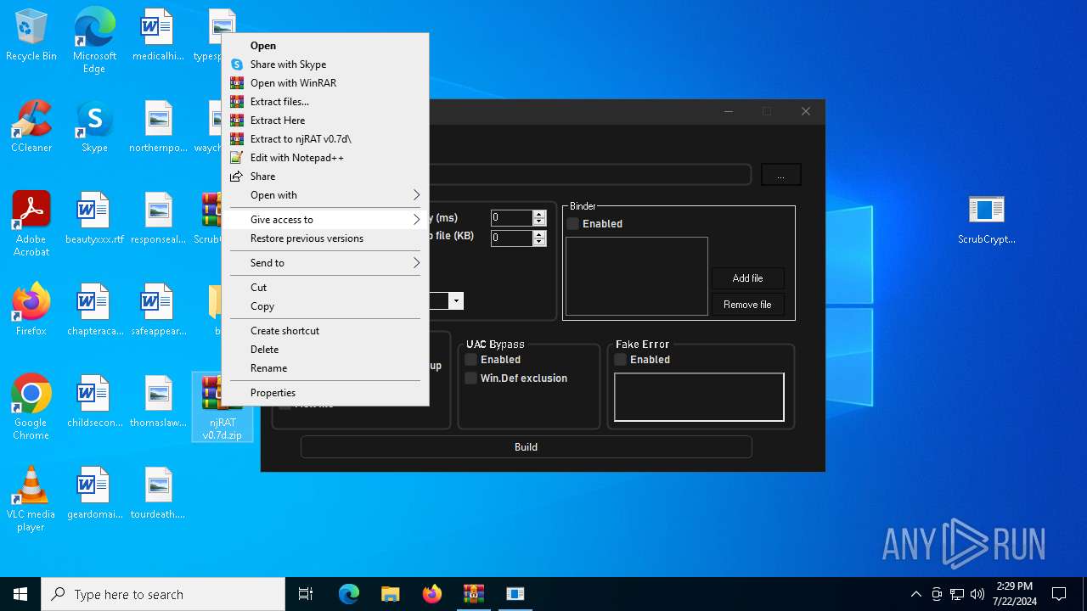Select Edit with Notepad++

pos(325,158)
